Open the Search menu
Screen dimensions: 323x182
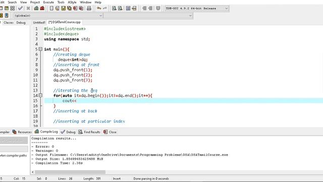(x=12, y=2)
